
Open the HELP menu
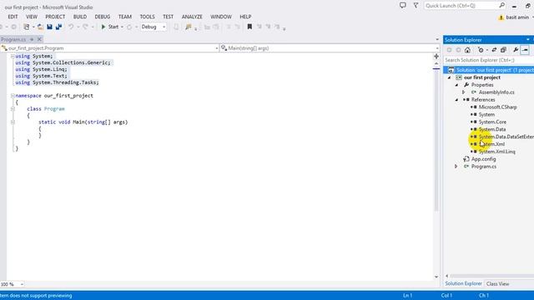tap(245, 17)
